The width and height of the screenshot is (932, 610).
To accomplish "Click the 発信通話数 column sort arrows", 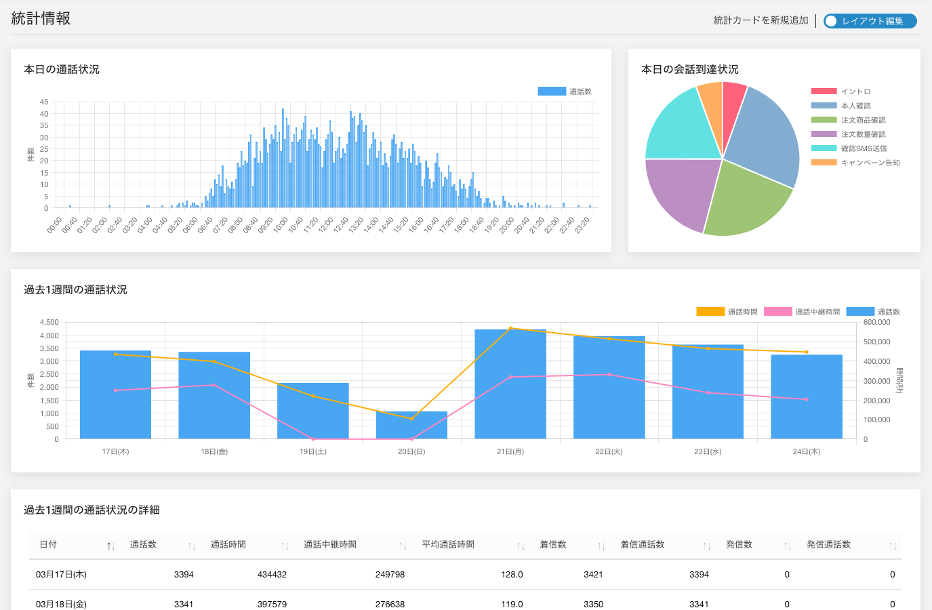I will point(893,546).
